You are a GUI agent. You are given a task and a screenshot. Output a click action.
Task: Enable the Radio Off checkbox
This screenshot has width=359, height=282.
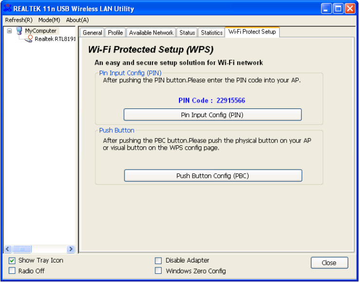tap(12, 271)
